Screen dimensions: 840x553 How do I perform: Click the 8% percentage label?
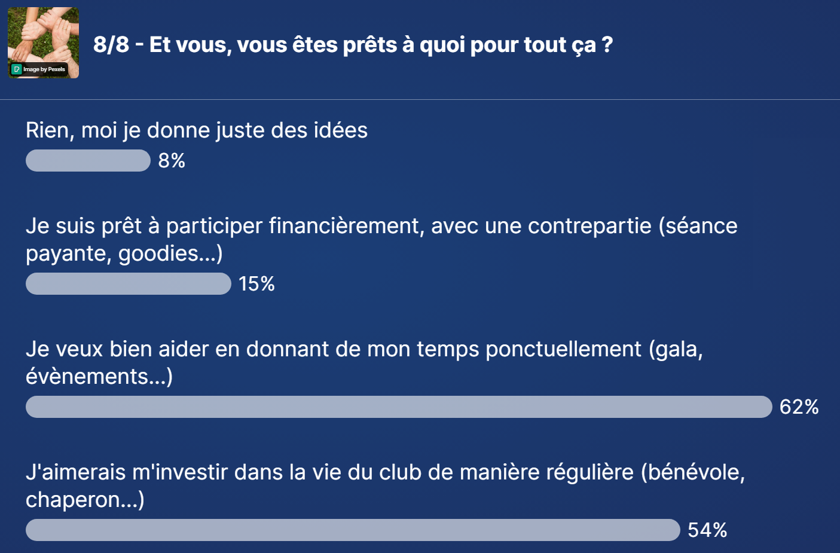click(172, 160)
